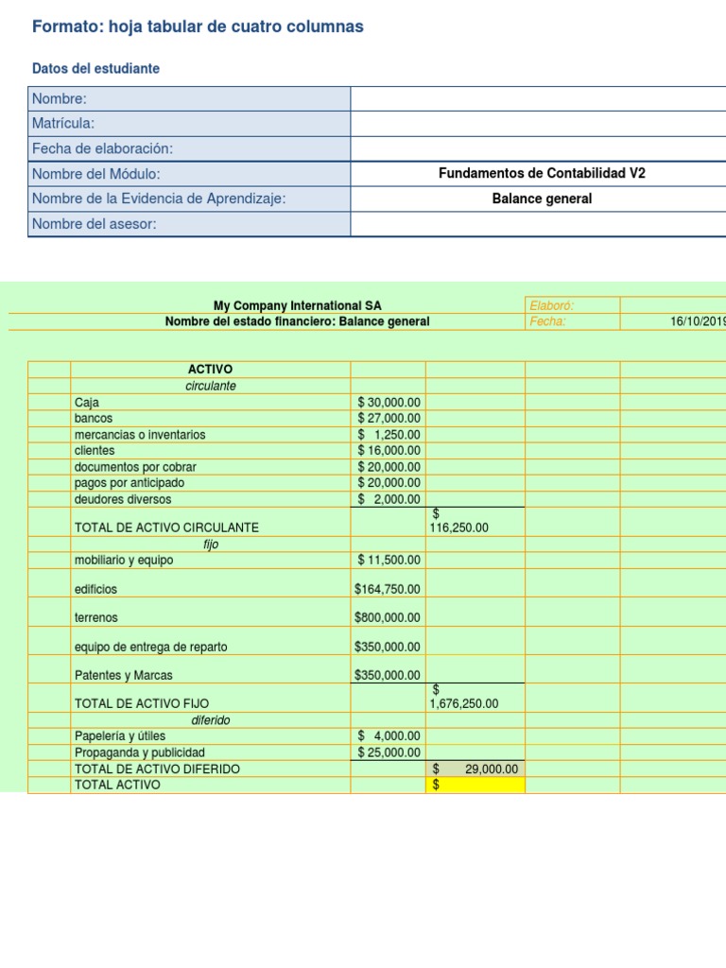
Task: Select 'TOTAL DE ACTIVO FIJO' label
Action: [211, 698]
